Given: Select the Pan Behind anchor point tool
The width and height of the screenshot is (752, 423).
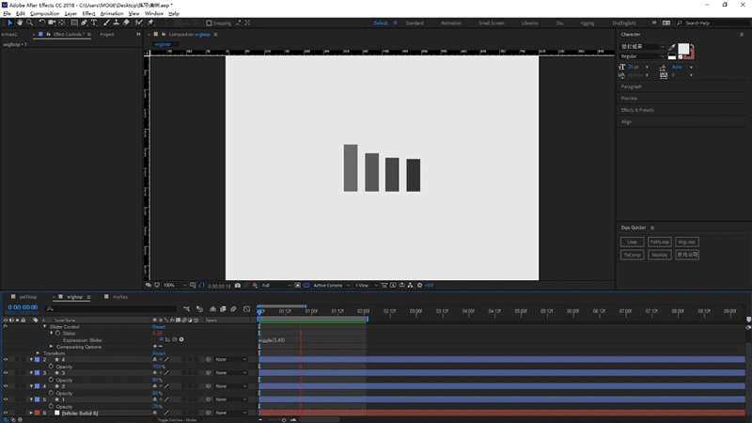Looking at the screenshot, I should point(62,23).
